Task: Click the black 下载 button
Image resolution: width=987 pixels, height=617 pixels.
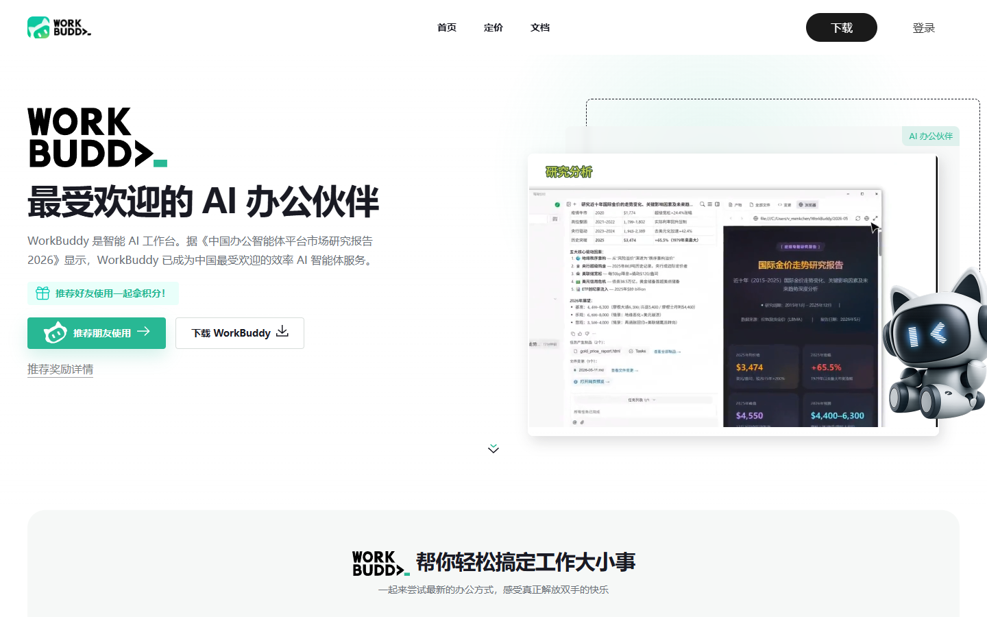Action: (842, 27)
